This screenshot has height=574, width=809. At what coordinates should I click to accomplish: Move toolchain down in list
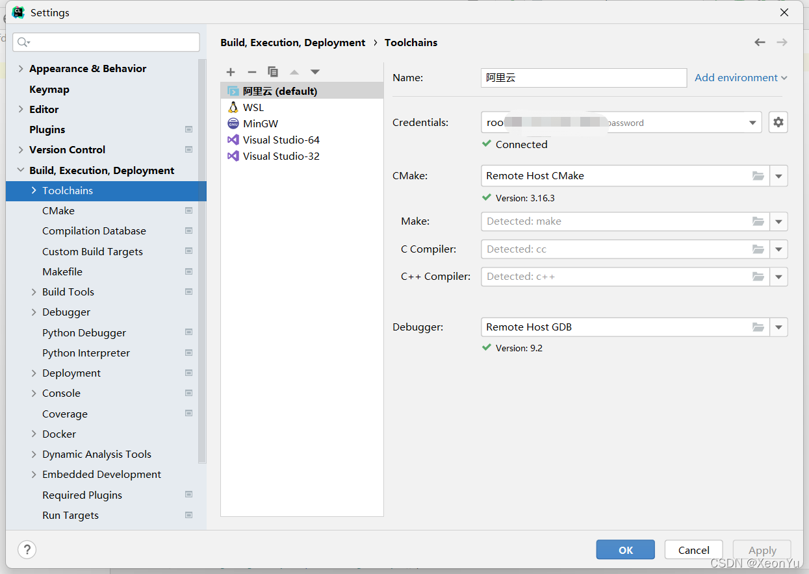point(315,72)
